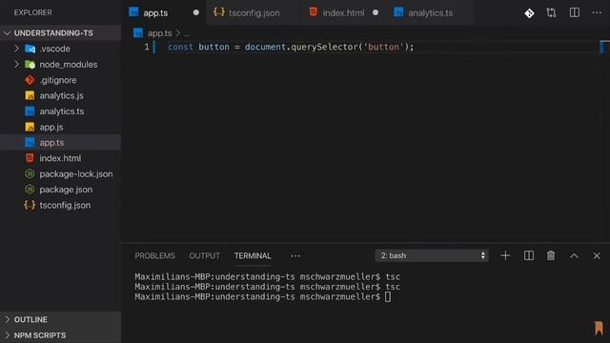610x343 pixels.
Task: Open the editor more actions ellipsis
Action: tap(597, 12)
